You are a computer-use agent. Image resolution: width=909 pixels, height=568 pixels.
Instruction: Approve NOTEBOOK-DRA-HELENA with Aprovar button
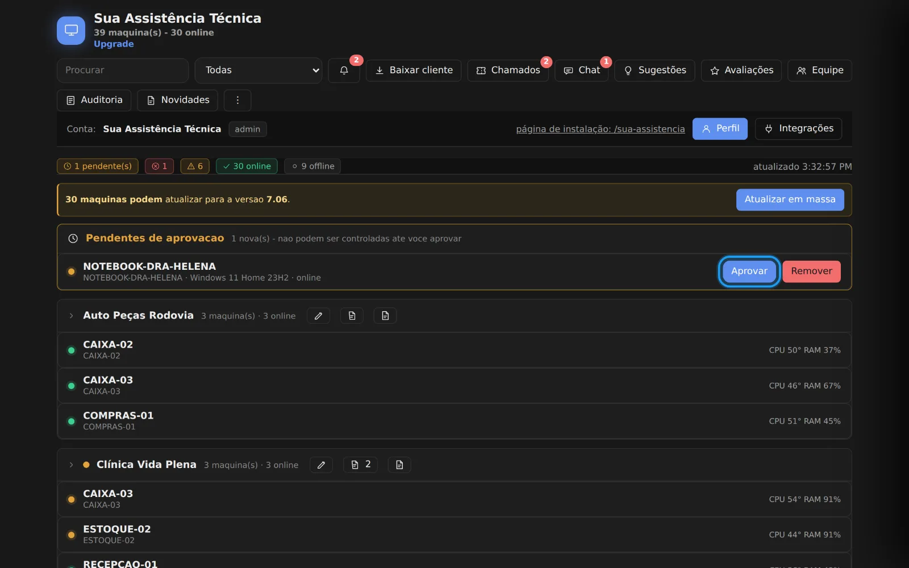coord(749,272)
